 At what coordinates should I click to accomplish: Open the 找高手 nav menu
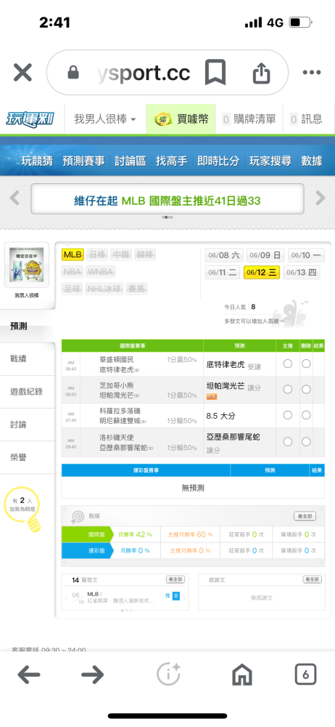point(172,161)
